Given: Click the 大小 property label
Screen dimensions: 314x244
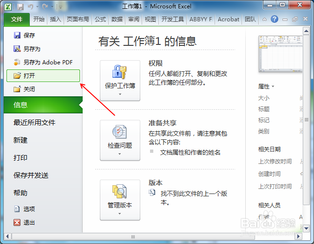Looking at the screenshot, I should tap(264, 98).
